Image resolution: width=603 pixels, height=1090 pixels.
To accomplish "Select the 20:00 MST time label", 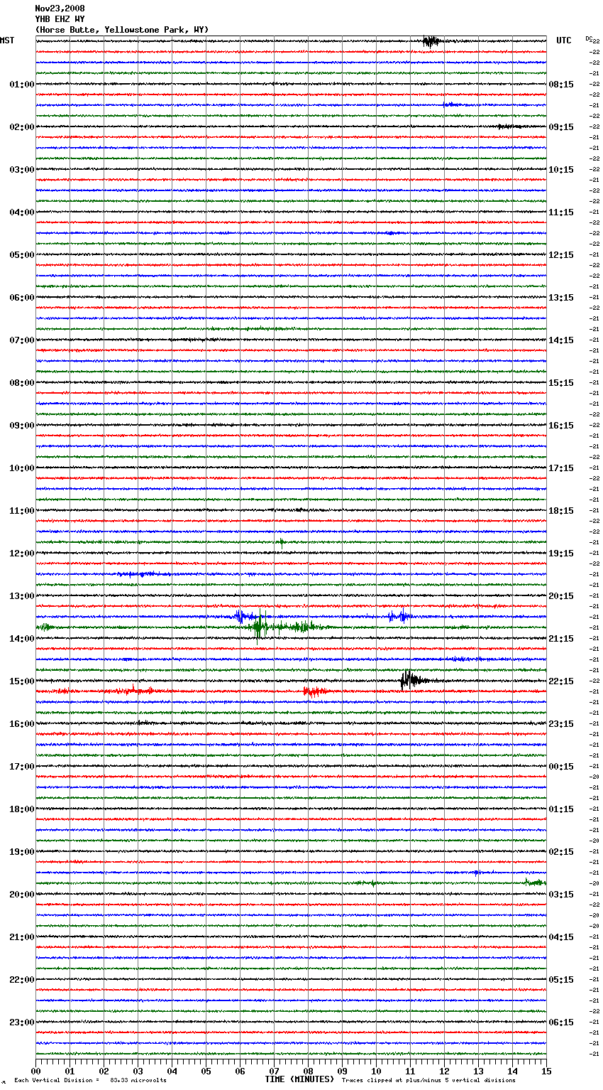I will coord(22,895).
